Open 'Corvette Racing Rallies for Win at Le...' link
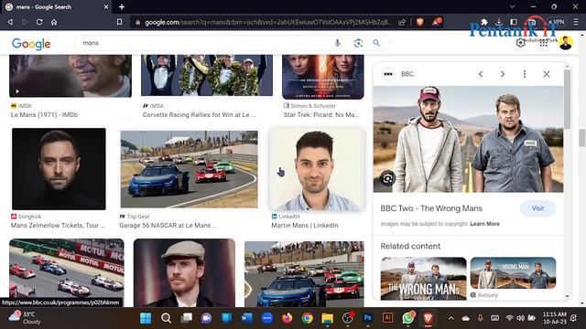Screen dimensions: 586x329 click(200, 115)
